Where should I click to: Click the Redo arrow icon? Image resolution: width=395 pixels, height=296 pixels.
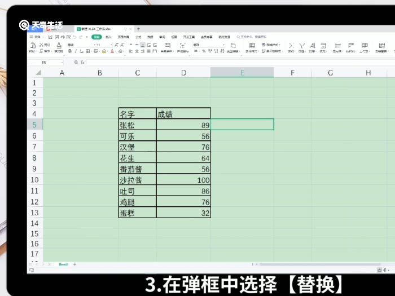[81, 37]
